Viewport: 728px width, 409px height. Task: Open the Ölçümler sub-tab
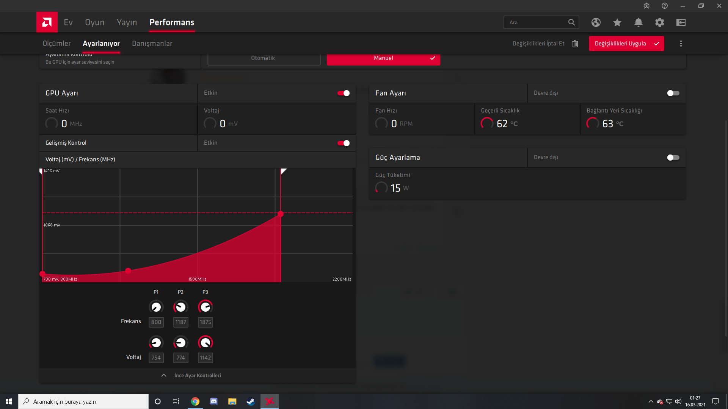point(56,44)
